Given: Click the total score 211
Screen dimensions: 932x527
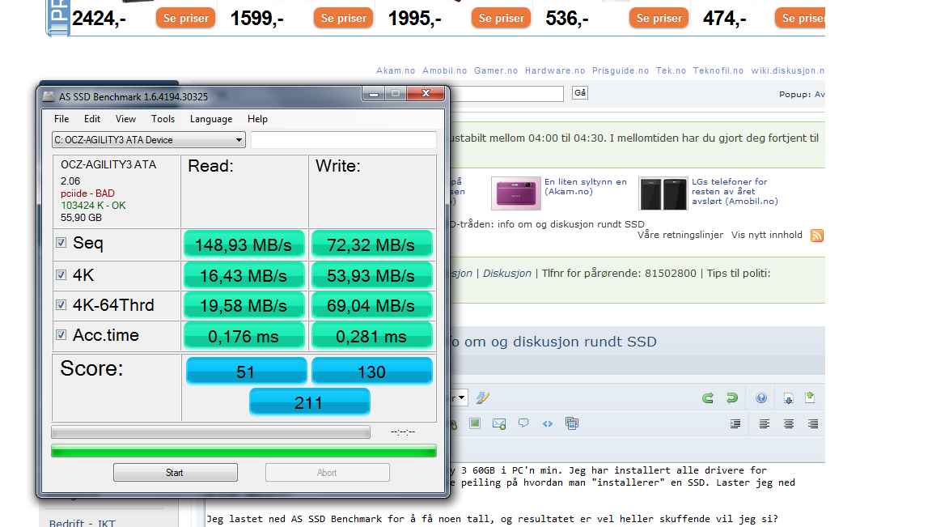Looking at the screenshot, I should point(309,402).
